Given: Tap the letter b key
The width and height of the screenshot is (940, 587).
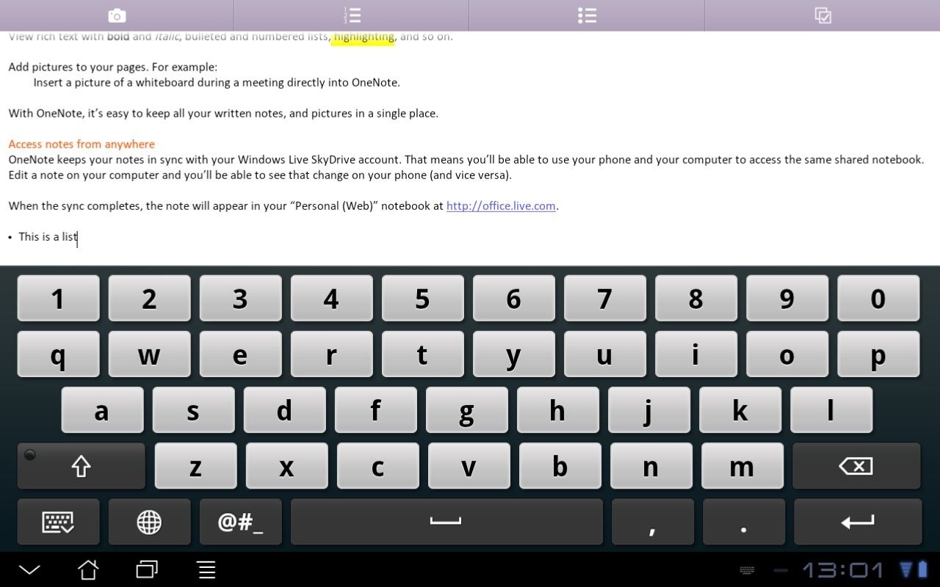Looking at the screenshot, I should tap(560, 466).
